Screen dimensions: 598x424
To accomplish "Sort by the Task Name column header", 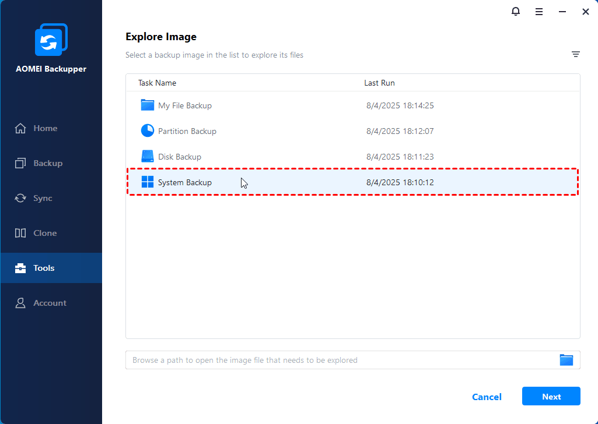I will click(x=157, y=83).
